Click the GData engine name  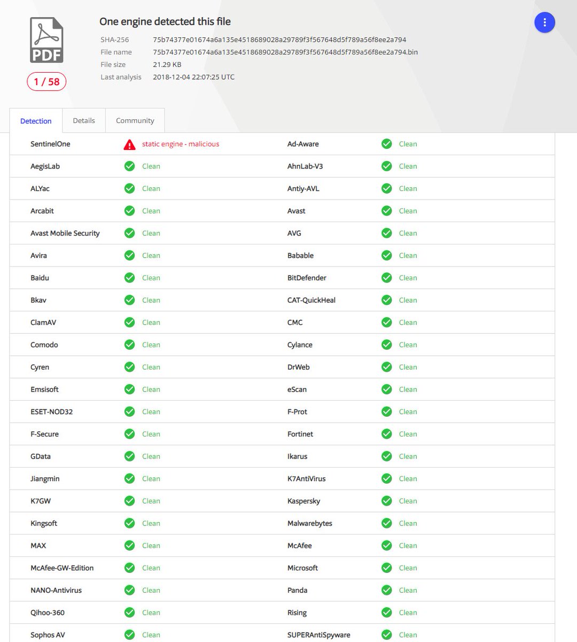point(41,456)
